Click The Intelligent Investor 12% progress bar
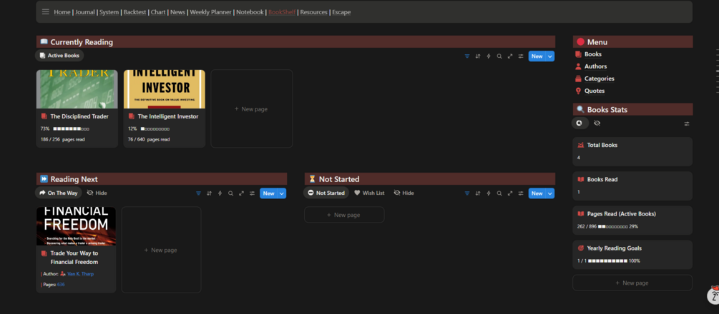 155,129
